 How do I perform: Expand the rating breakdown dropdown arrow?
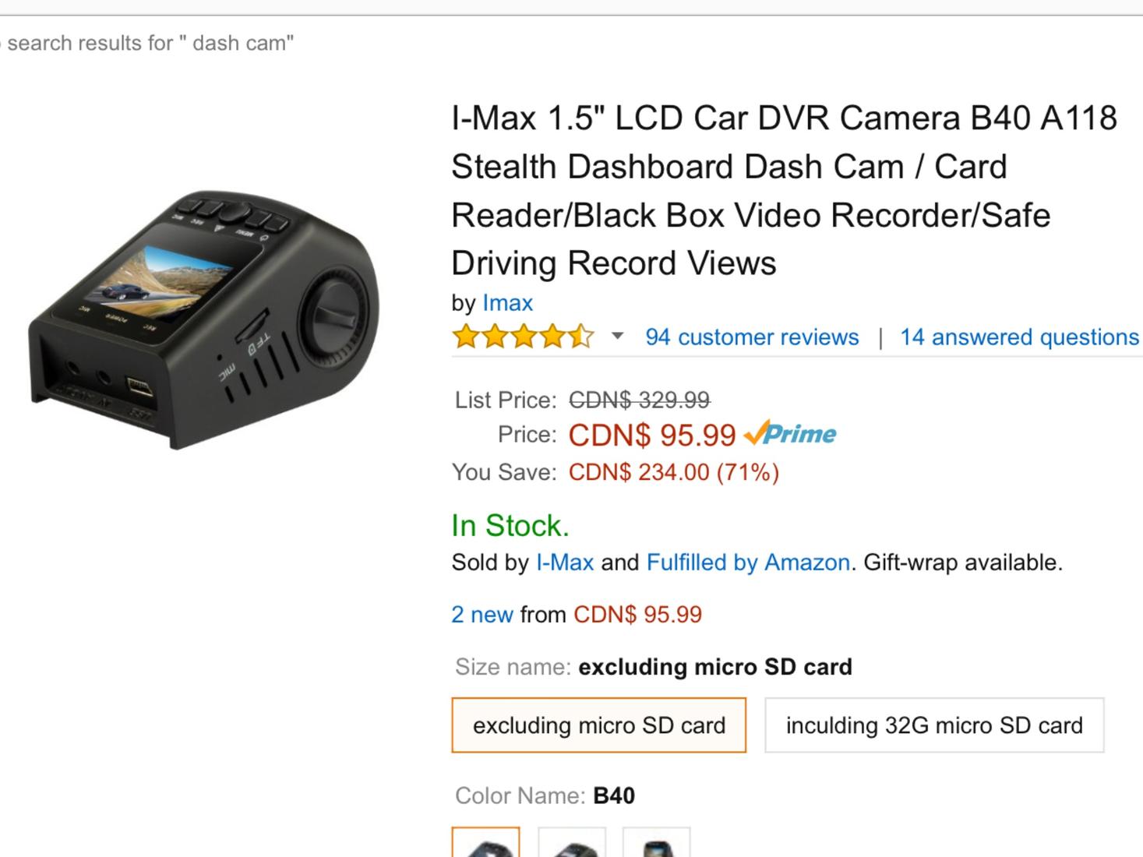pos(617,337)
